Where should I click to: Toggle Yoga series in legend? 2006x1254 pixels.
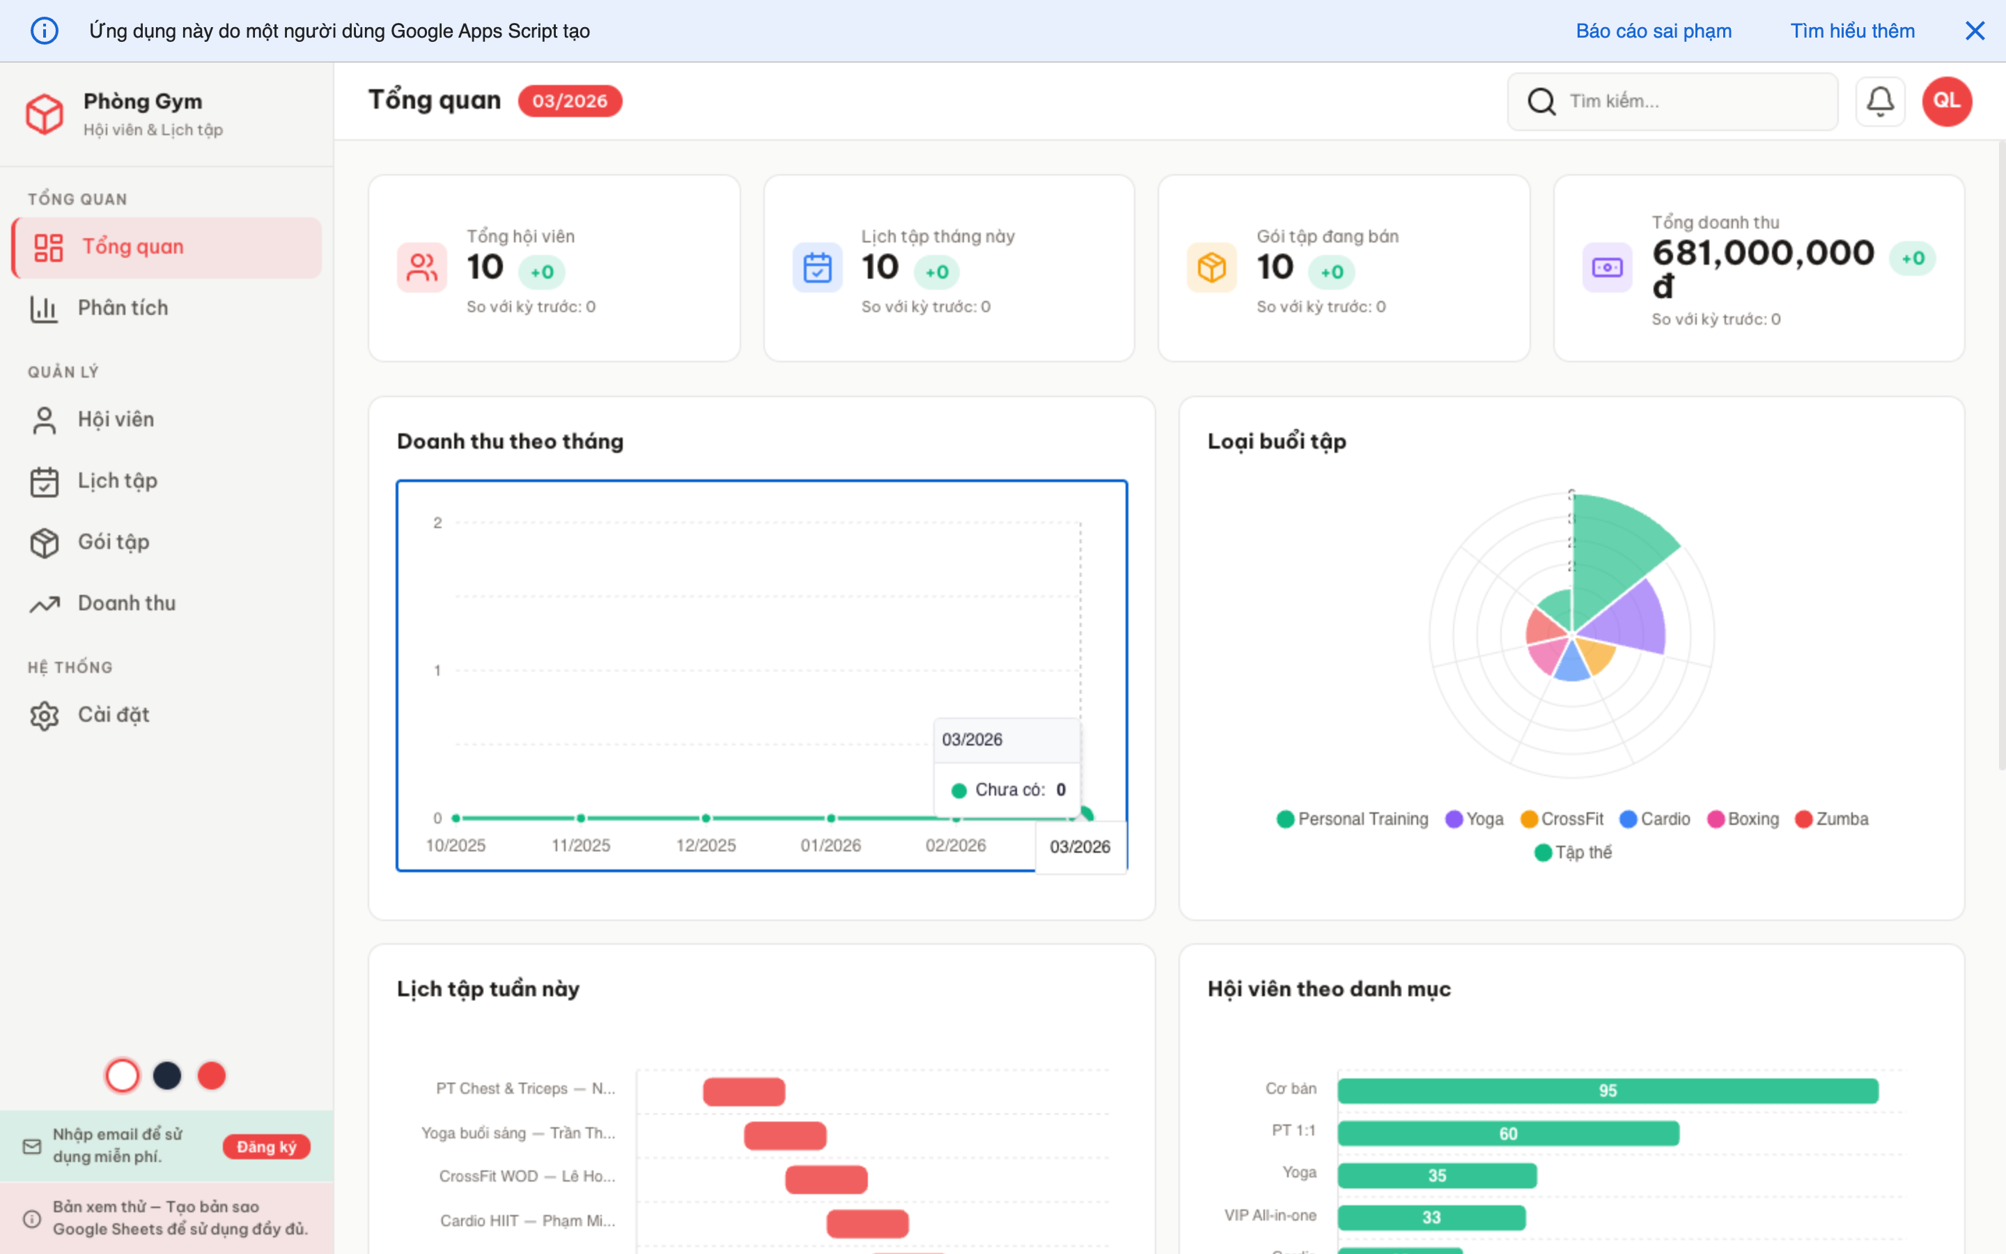coord(1474,819)
